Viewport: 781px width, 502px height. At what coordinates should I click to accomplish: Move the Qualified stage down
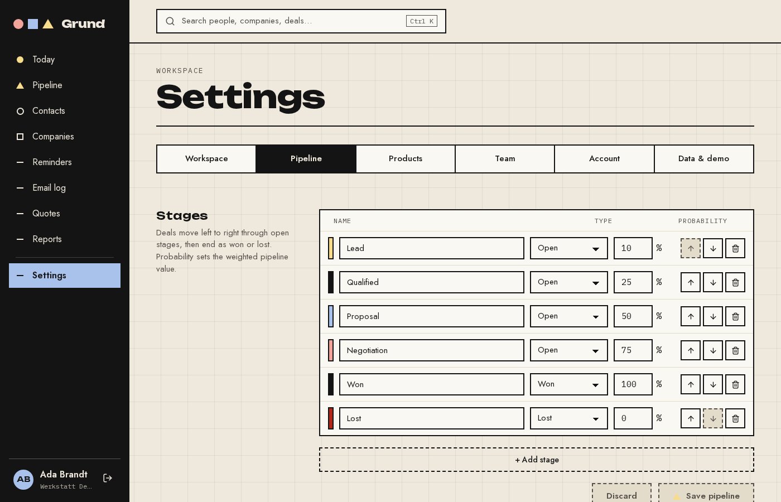click(x=713, y=282)
